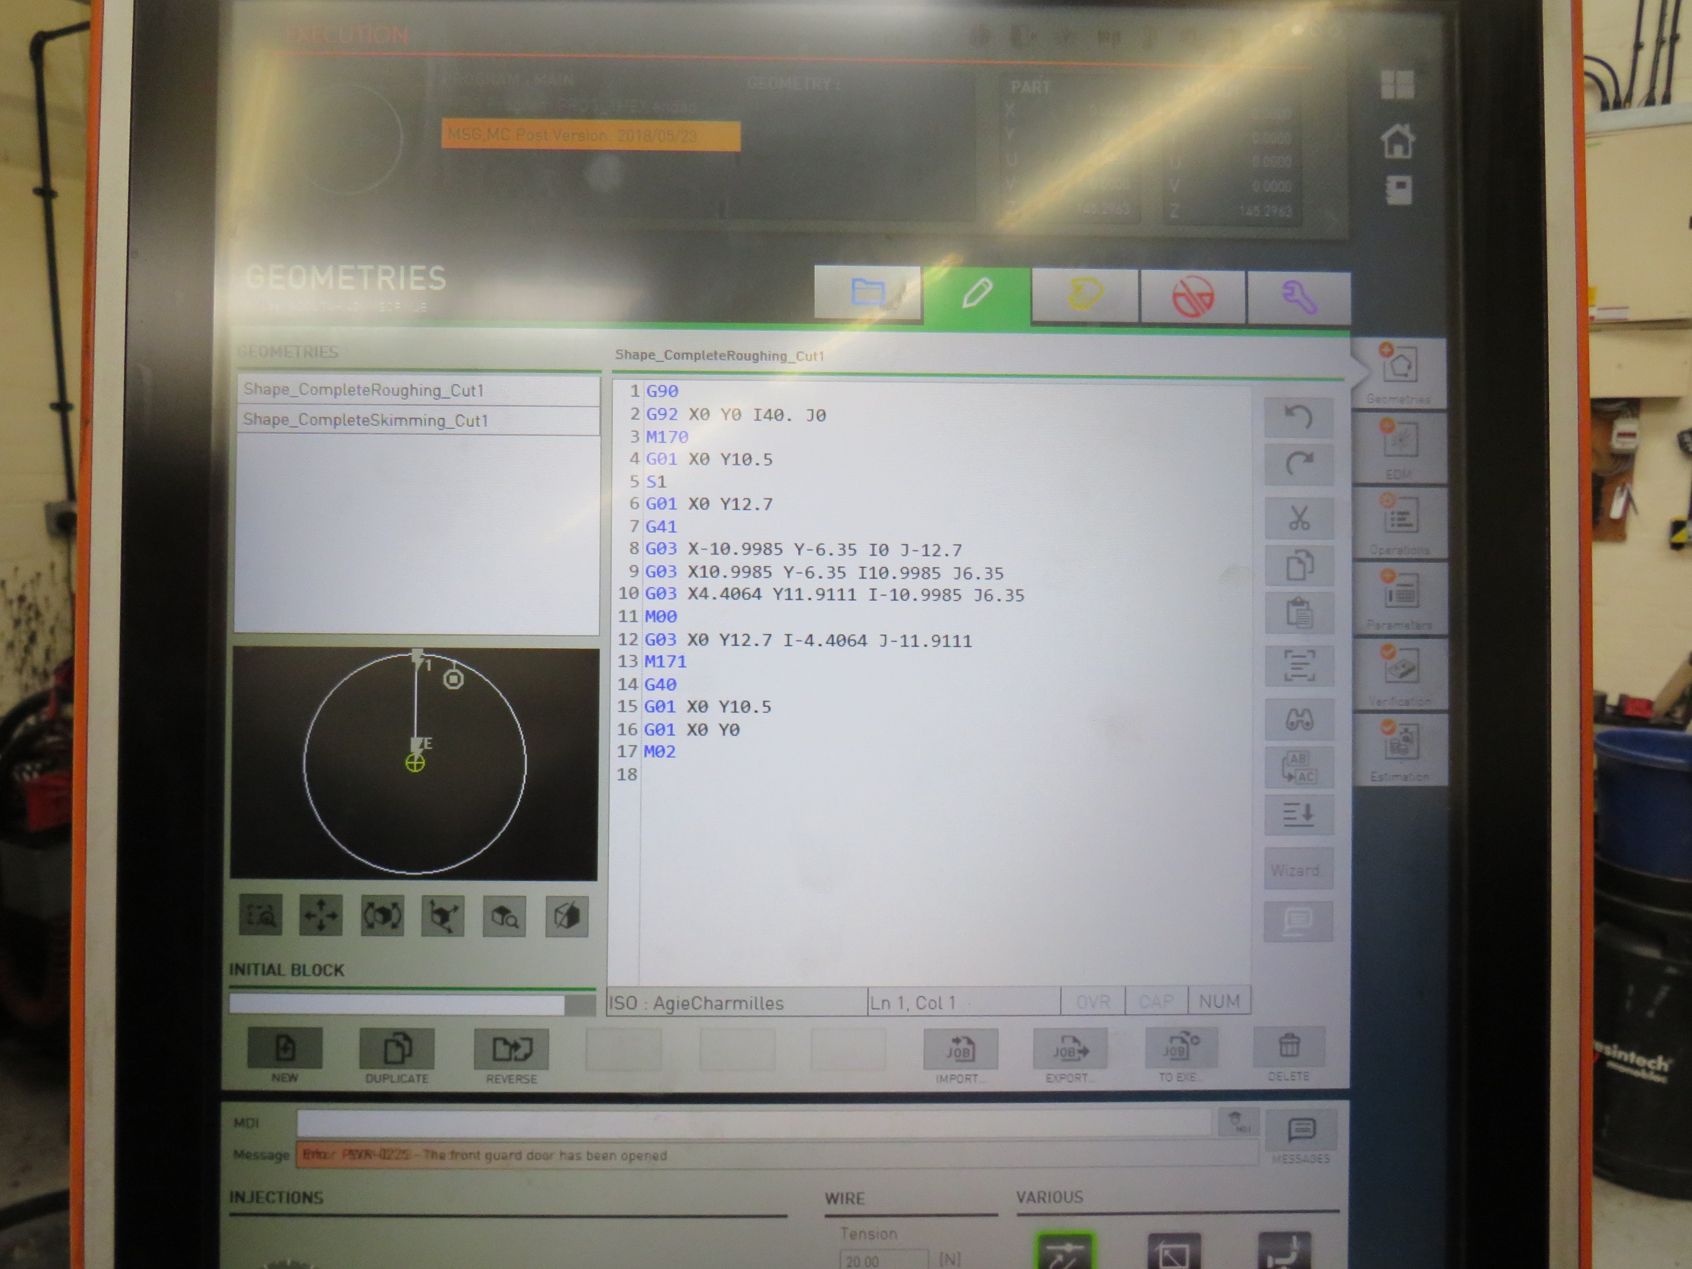The height and width of the screenshot is (1269, 1692).
Task: Open the folder tab in Geometries
Action: [x=868, y=292]
